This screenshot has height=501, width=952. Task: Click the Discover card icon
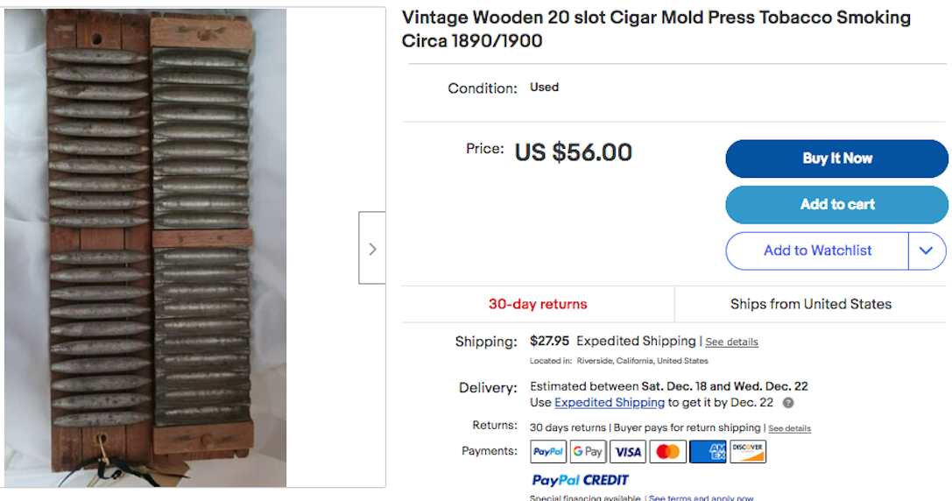point(747,452)
